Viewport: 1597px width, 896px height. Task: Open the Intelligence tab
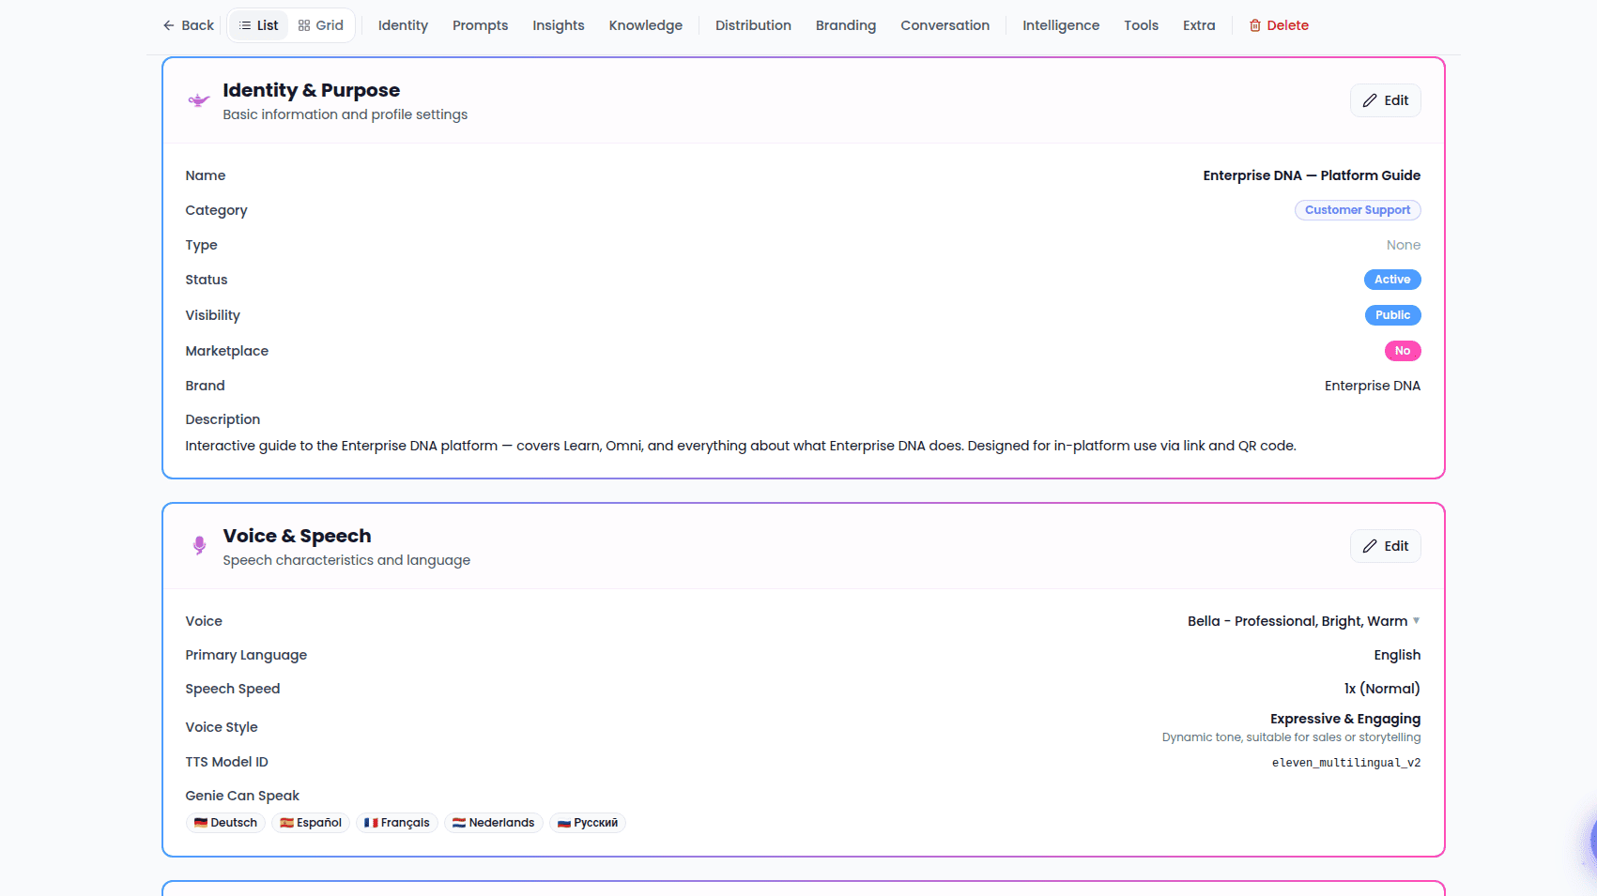pos(1061,25)
